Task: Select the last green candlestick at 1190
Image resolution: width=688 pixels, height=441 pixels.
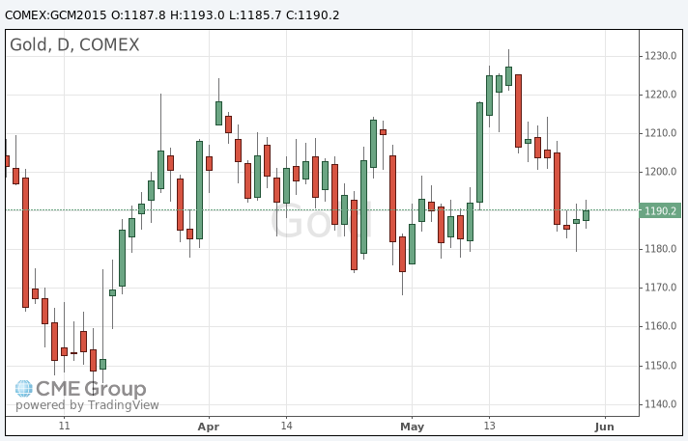Action: click(586, 215)
